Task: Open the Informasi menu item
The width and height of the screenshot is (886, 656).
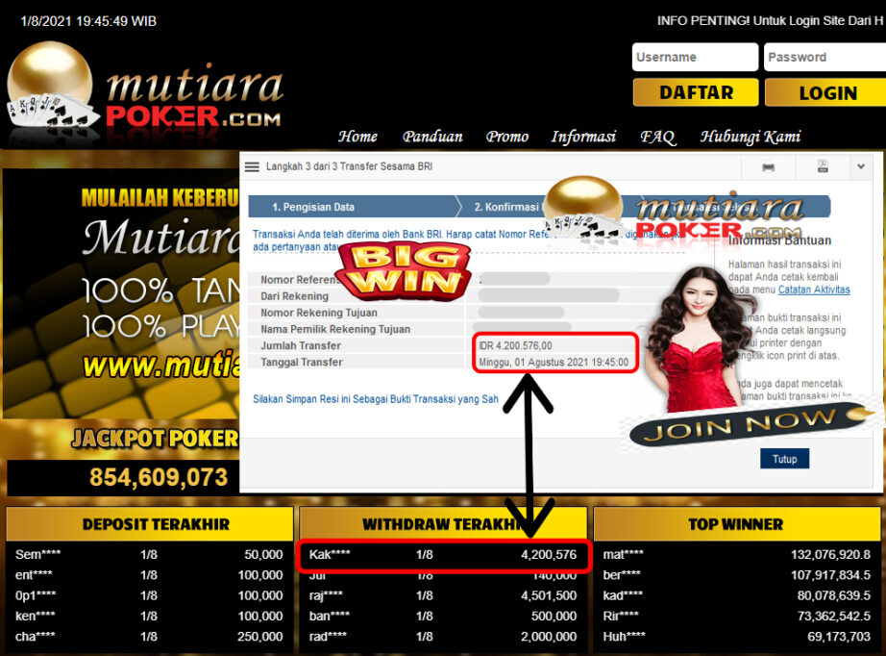Action: point(583,137)
